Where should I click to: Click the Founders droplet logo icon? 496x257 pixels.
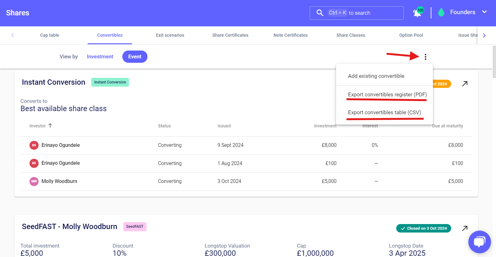[x=441, y=13]
